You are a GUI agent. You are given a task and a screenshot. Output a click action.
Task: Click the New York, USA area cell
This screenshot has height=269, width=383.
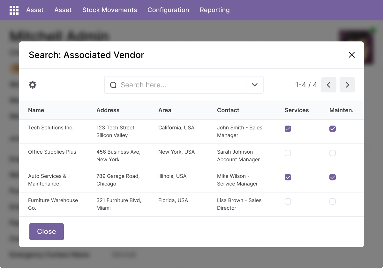(176, 152)
